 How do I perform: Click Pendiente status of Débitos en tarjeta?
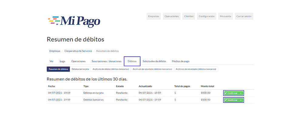(x=122, y=93)
